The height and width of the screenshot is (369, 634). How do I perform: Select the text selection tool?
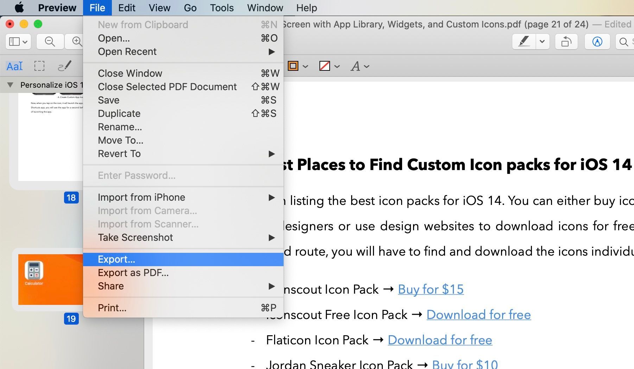pyautogui.click(x=14, y=66)
